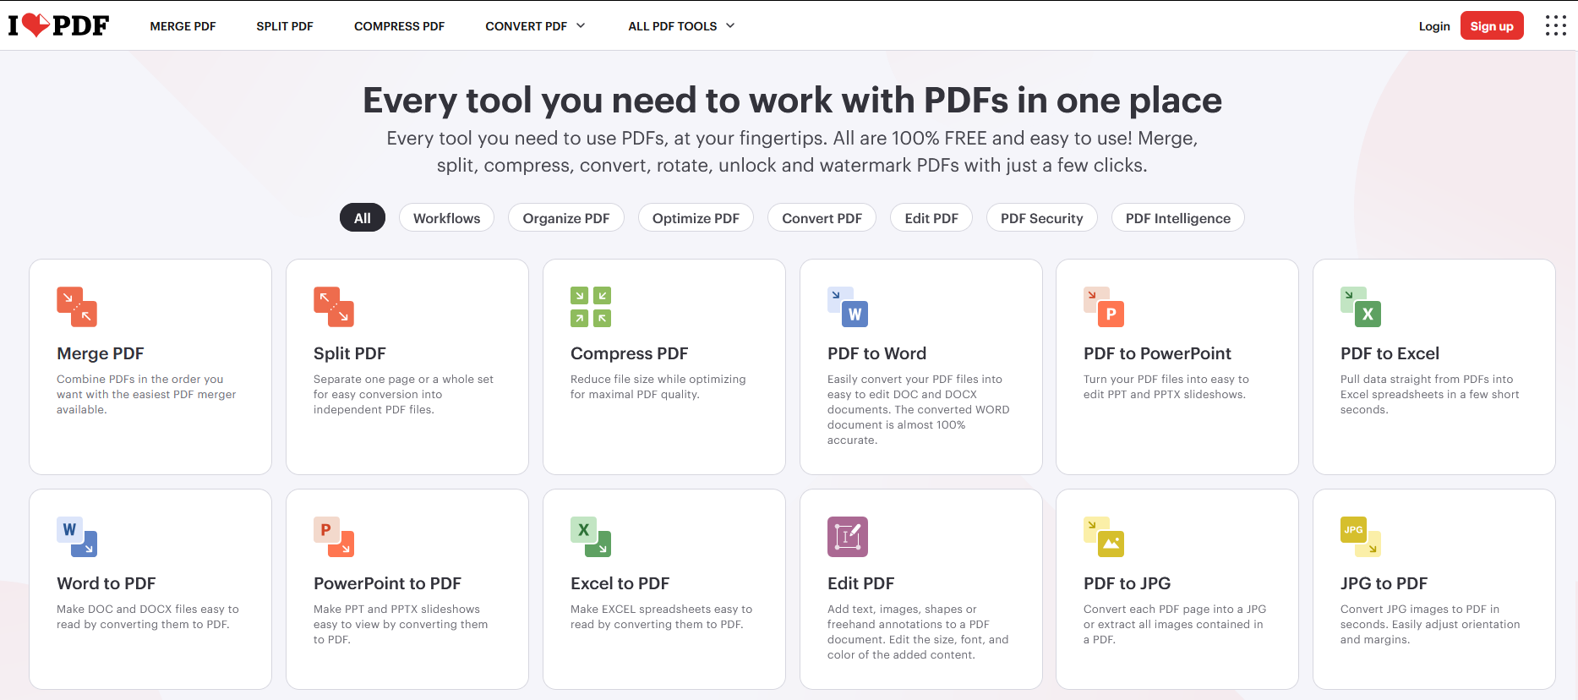This screenshot has width=1578, height=700.
Task: Click the PDF to Word icon
Action: click(x=848, y=307)
